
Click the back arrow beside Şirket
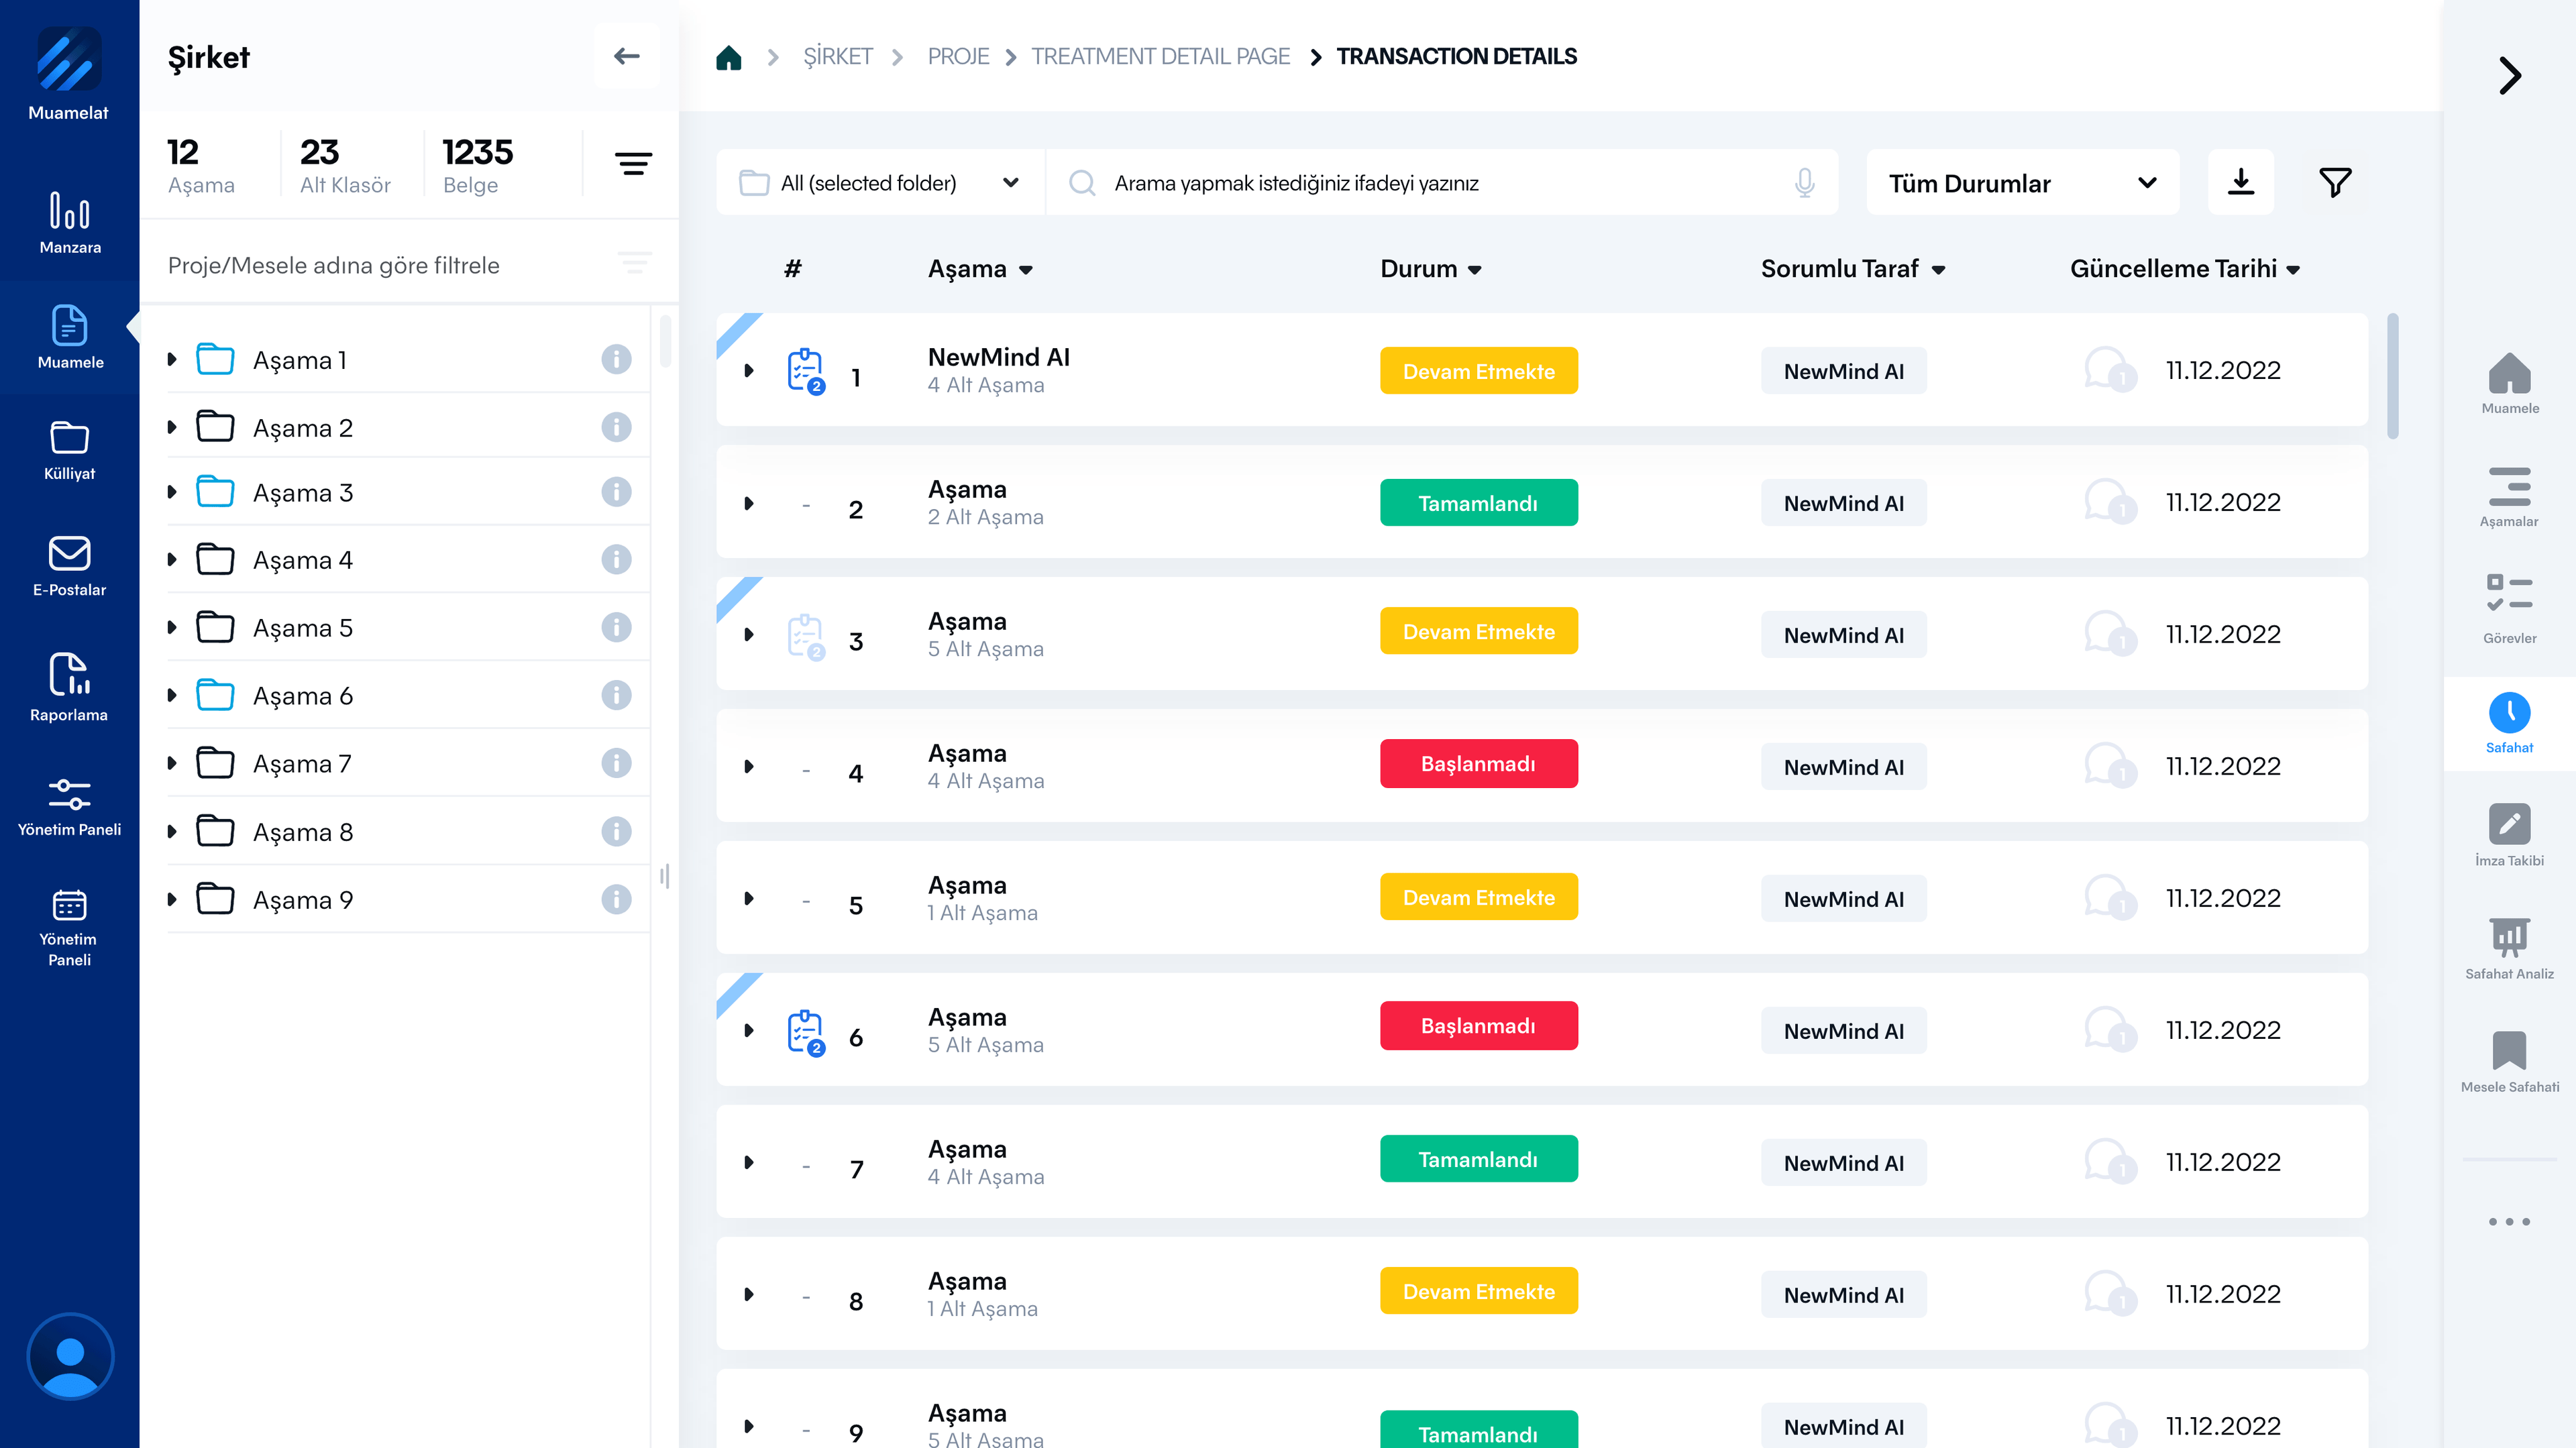(626, 57)
